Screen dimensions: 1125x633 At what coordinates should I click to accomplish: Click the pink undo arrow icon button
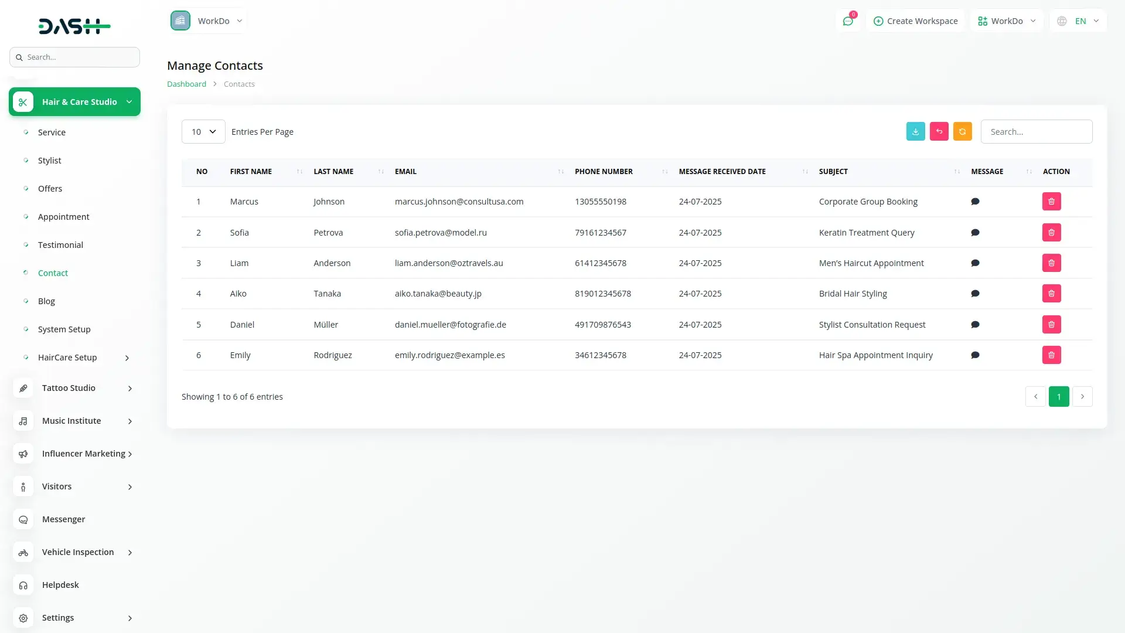pyautogui.click(x=939, y=131)
